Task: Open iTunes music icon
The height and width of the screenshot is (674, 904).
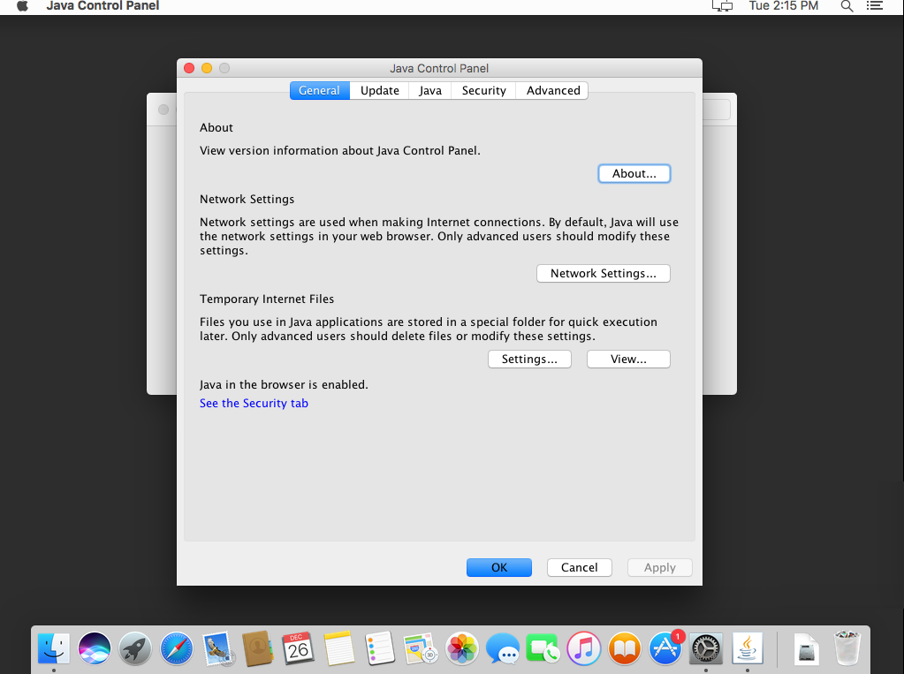Action: coord(583,649)
